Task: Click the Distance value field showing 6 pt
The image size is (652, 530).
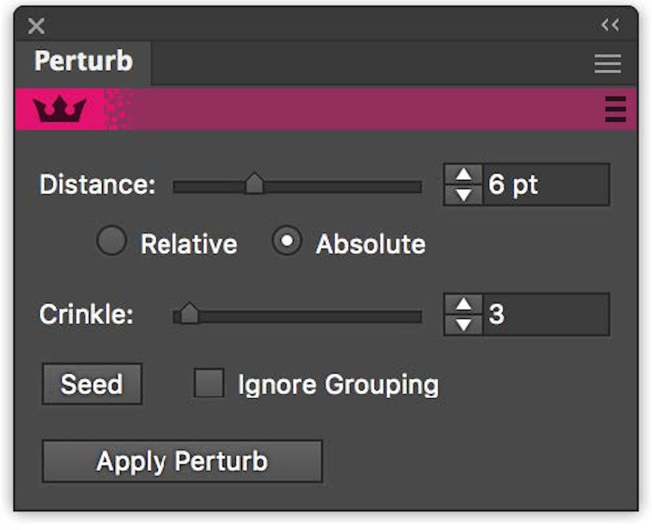Action: [545, 184]
